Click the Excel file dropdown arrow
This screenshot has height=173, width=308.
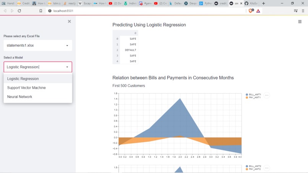[x=67, y=45]
